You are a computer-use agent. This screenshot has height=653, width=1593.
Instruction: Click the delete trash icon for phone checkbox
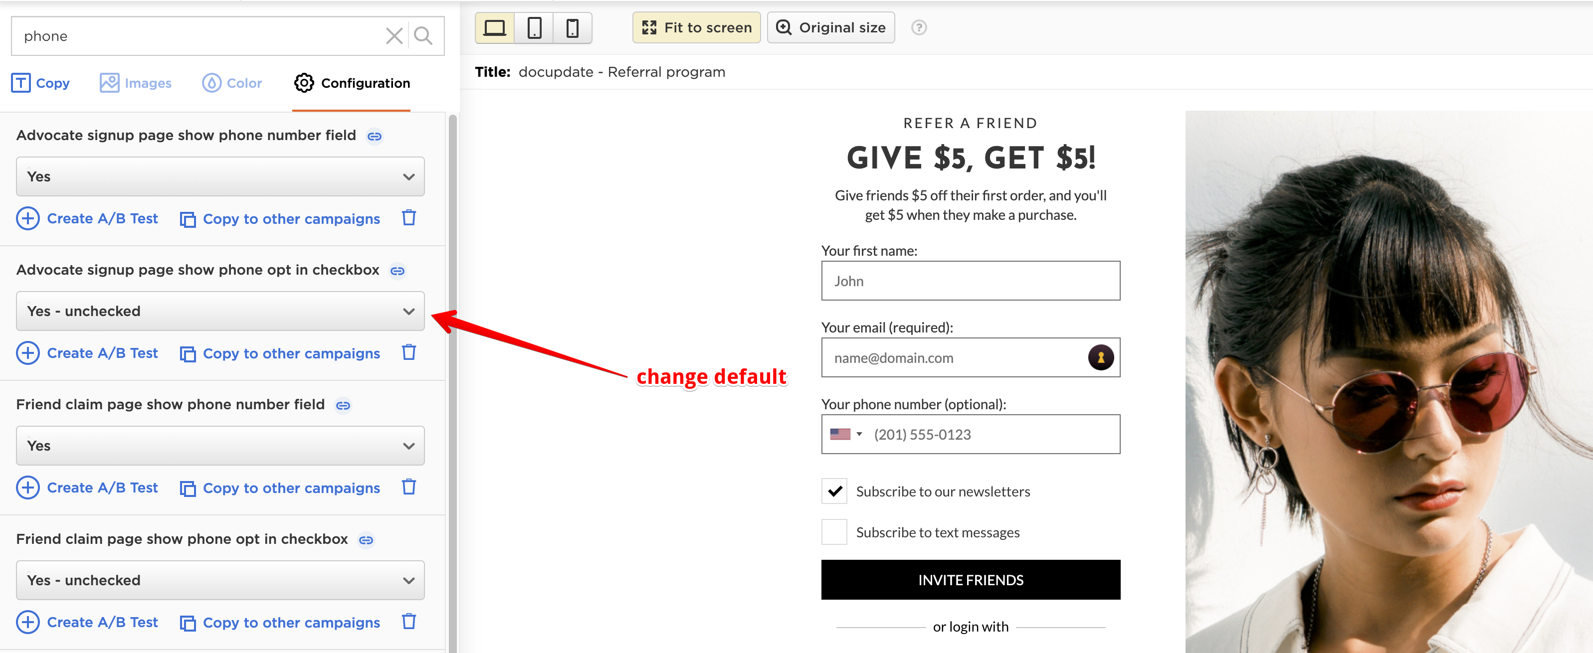(x=407, y=352)
